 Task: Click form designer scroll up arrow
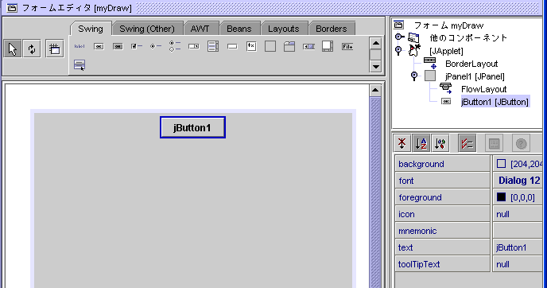pyautogui.click(x=375, y=91)
